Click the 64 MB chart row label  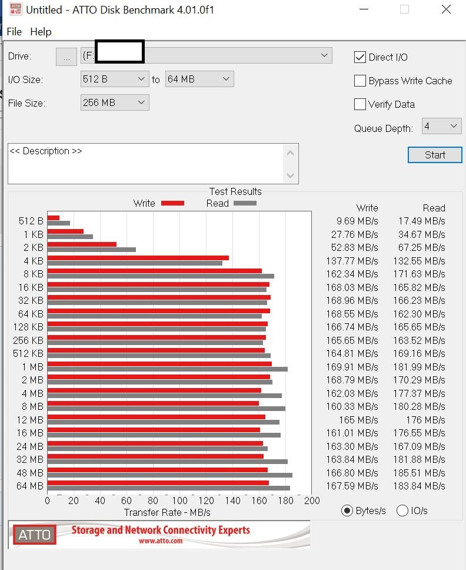30,486
